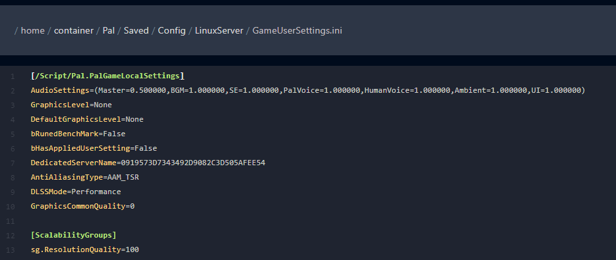Click line number 7 in the gutter
The height and width of the screenshot is (260, 616).
click(13, 163)
